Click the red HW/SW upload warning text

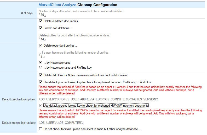tap(120, 113)
